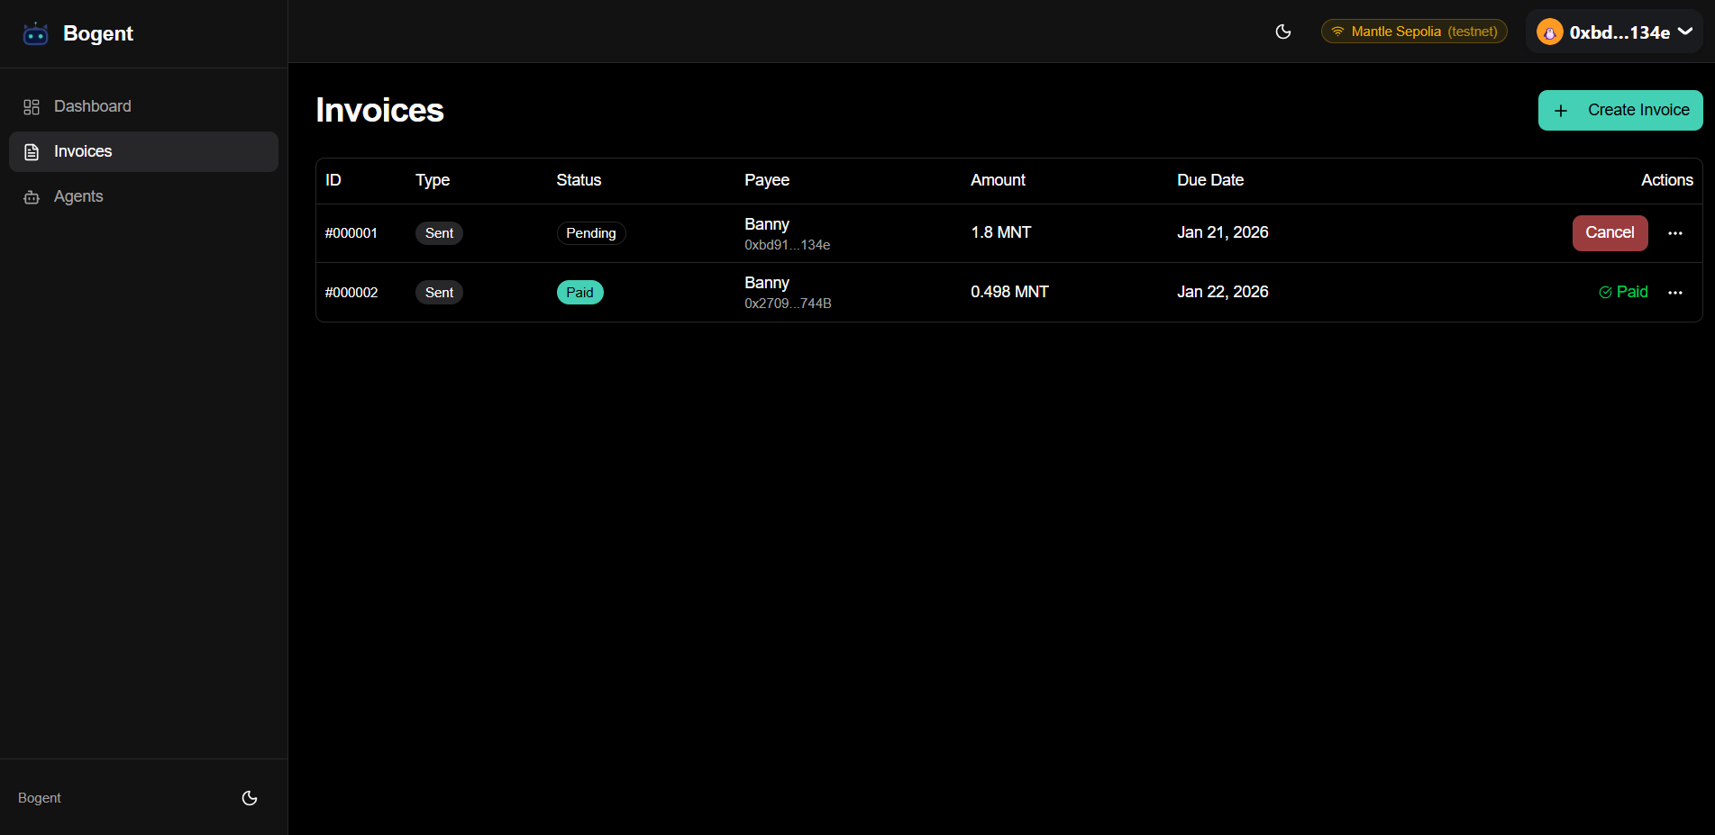Image resolution: width=1715 pixels, height=835 pixels.
Task: Toggle dark mode from the top header
Action: (x=1283, y=32)
